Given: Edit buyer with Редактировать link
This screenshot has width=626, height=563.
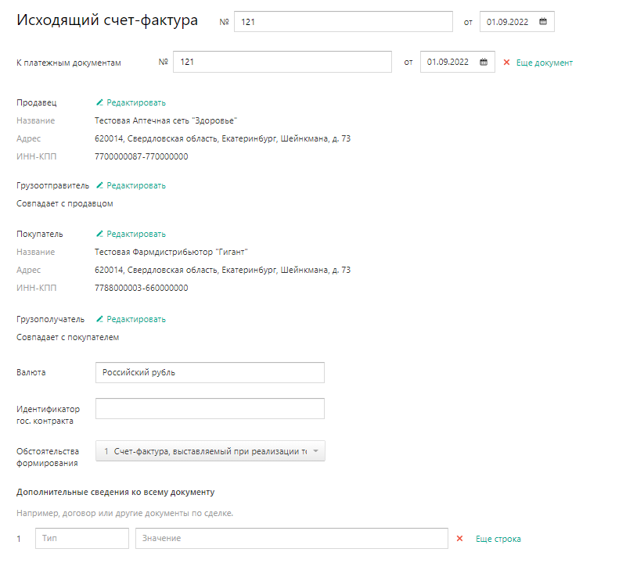Looking at the screenshot, I should click(x=136, y=234).
